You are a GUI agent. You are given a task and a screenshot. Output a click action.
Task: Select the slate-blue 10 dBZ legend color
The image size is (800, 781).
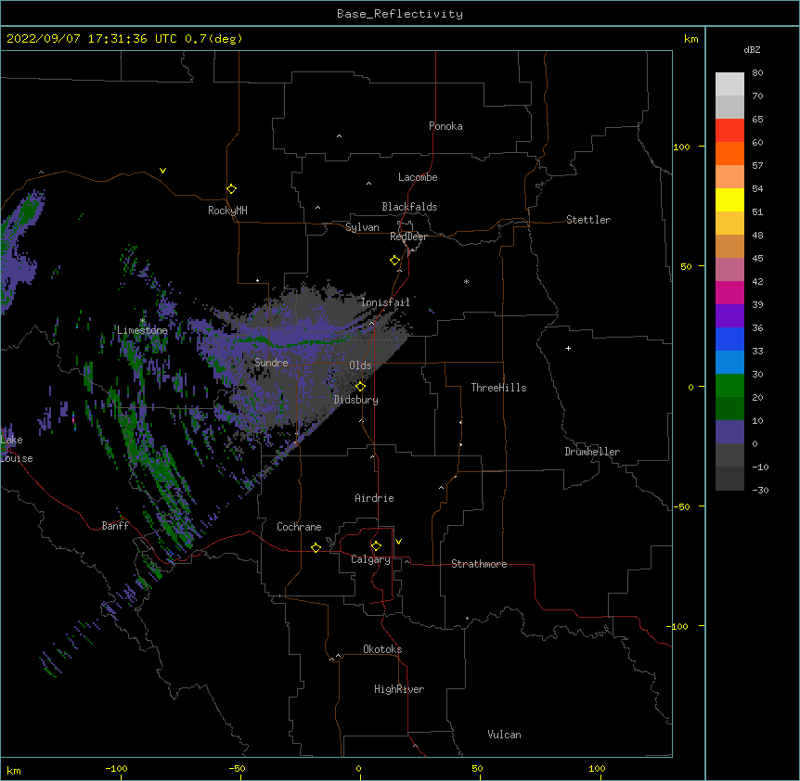[x=729, y=432]
